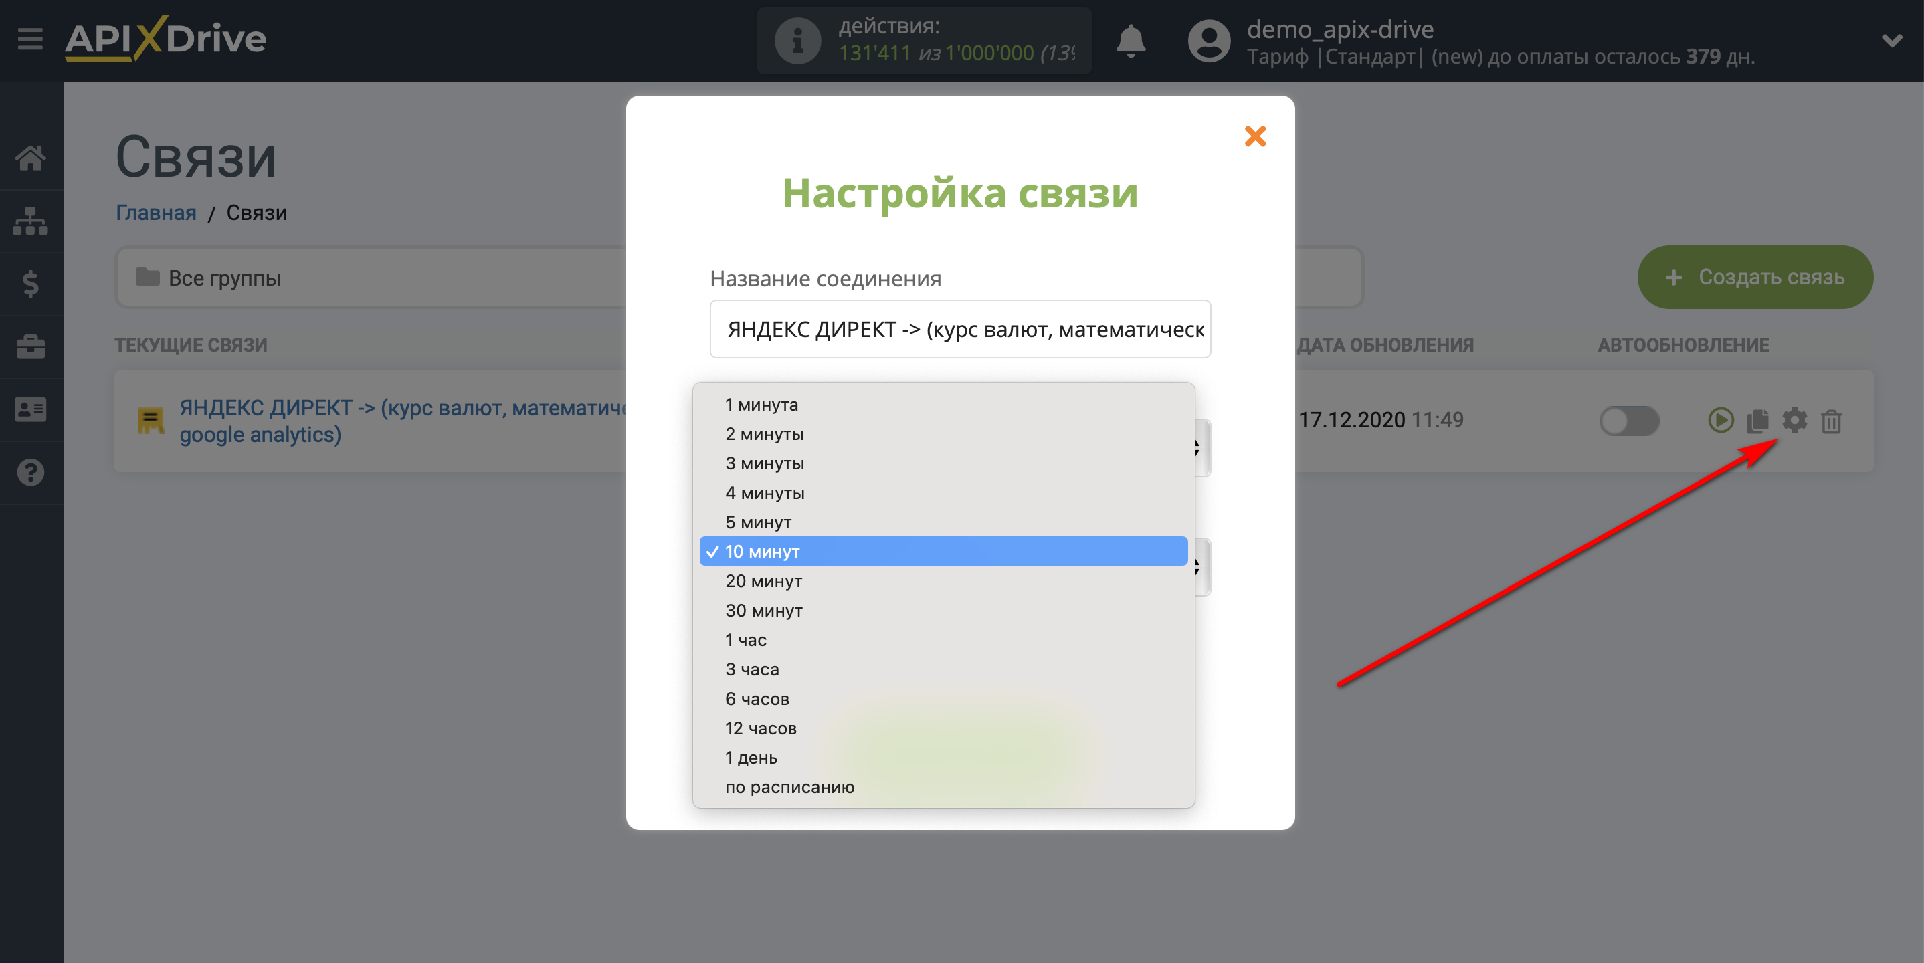Open help question mark sidebar icon
Screen dimensions: 1924x963
(31, 471)
